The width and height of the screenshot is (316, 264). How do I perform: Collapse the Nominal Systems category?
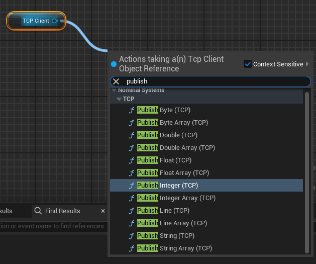114,91
